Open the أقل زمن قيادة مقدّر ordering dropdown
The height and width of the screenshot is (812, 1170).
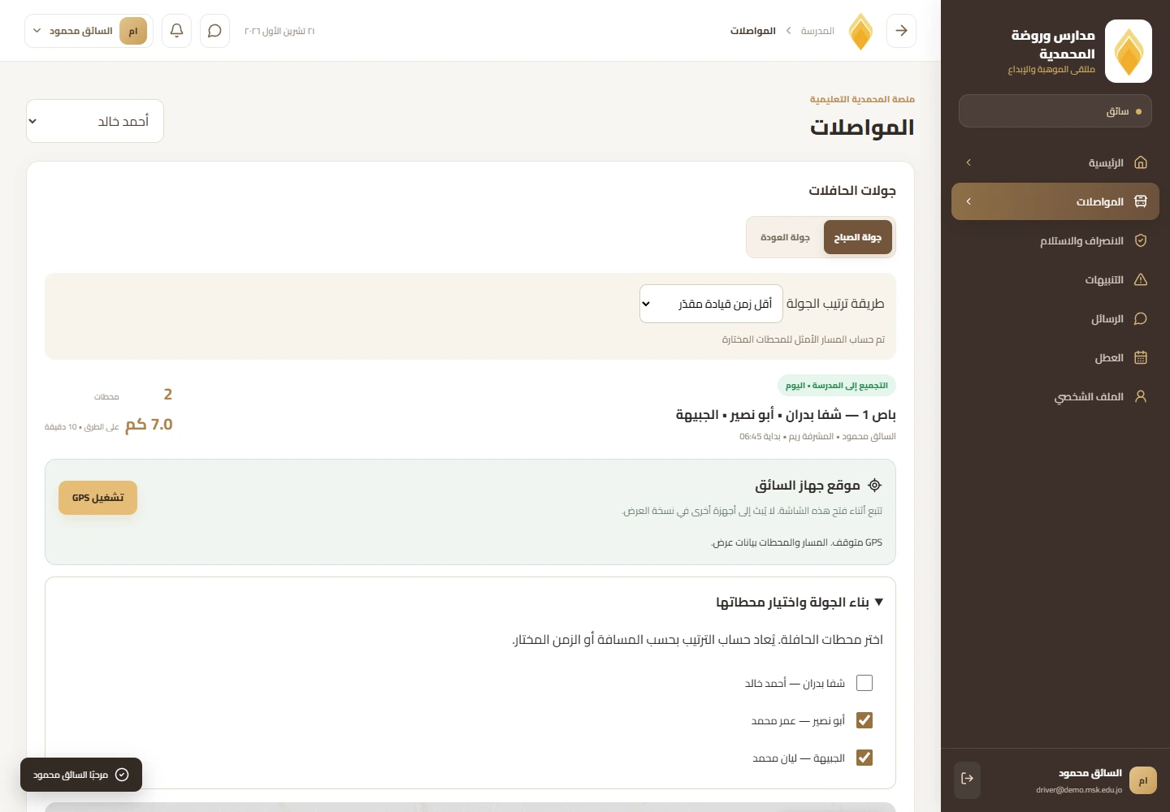click(x=711, y=304)
